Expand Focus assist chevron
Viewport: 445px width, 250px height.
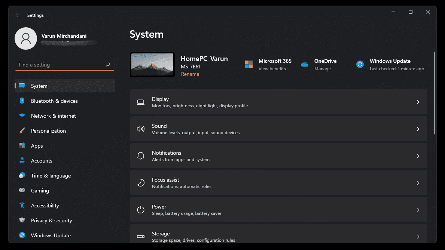click(418, 183)
